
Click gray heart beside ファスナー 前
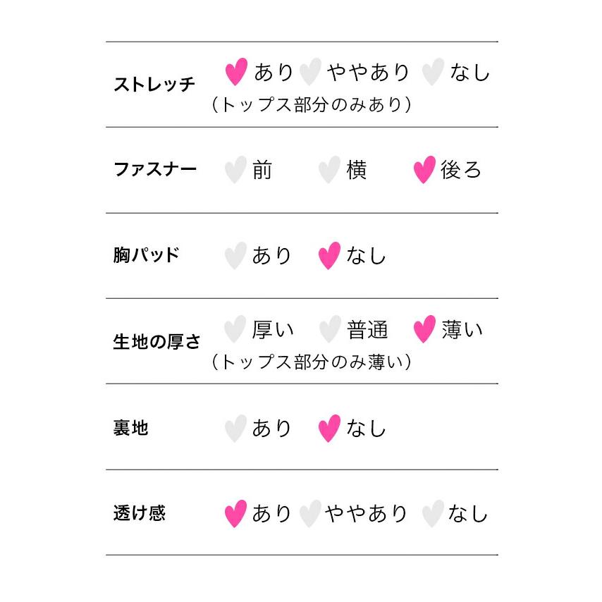[x=235, y=171]
